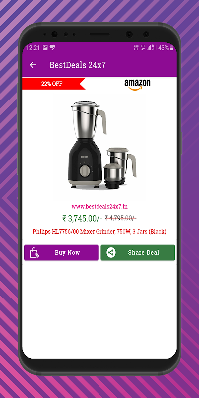
Task: Click the shopping bag icon on Buy Now
Action: [34, 253]
